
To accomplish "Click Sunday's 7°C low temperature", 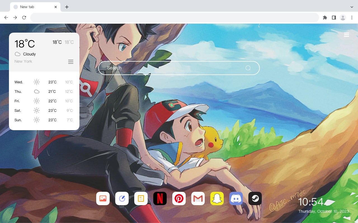I will (70, 120).
